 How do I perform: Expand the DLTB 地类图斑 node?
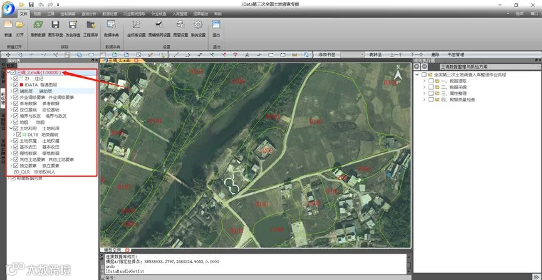pos(14,135)
